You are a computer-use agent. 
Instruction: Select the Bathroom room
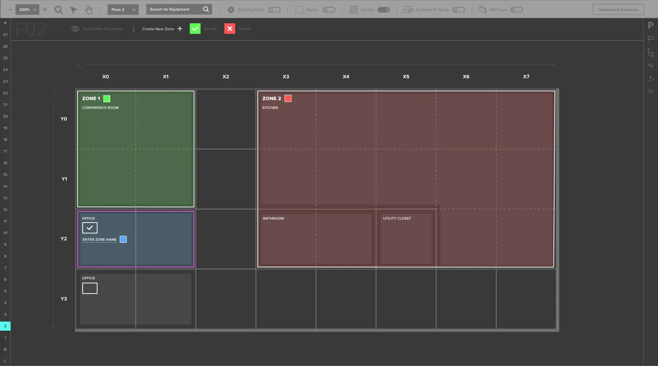pyautogui.click(x=316, y=239)
